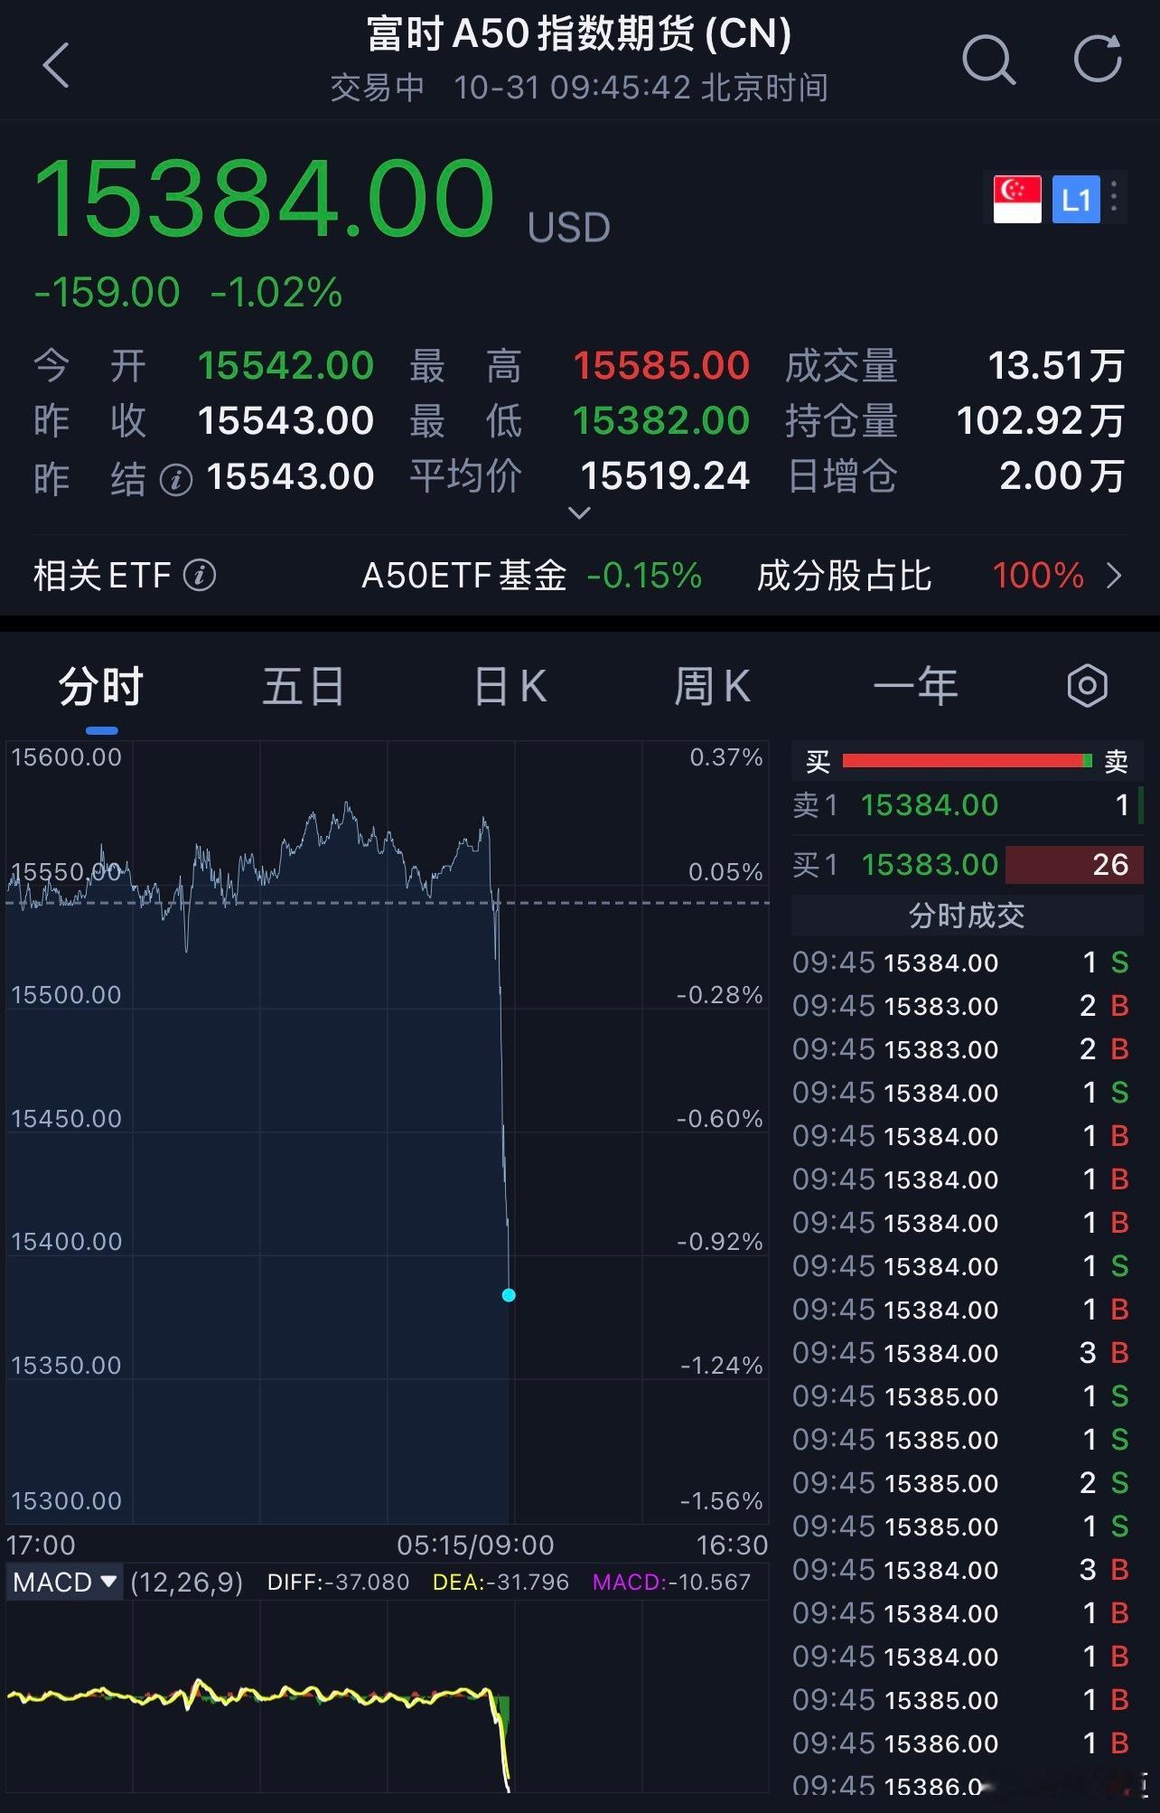Open related ETF list arrow
Viewport: 1160px width, 1813px height.
[x=1115, y=576]
